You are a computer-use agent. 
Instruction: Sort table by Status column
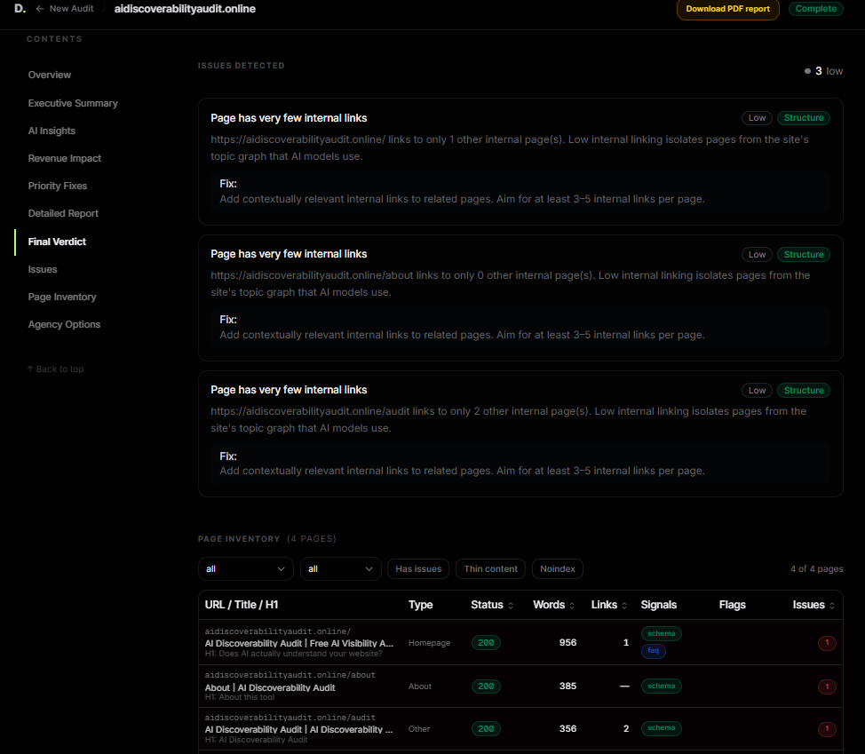(x=492, y=605)
